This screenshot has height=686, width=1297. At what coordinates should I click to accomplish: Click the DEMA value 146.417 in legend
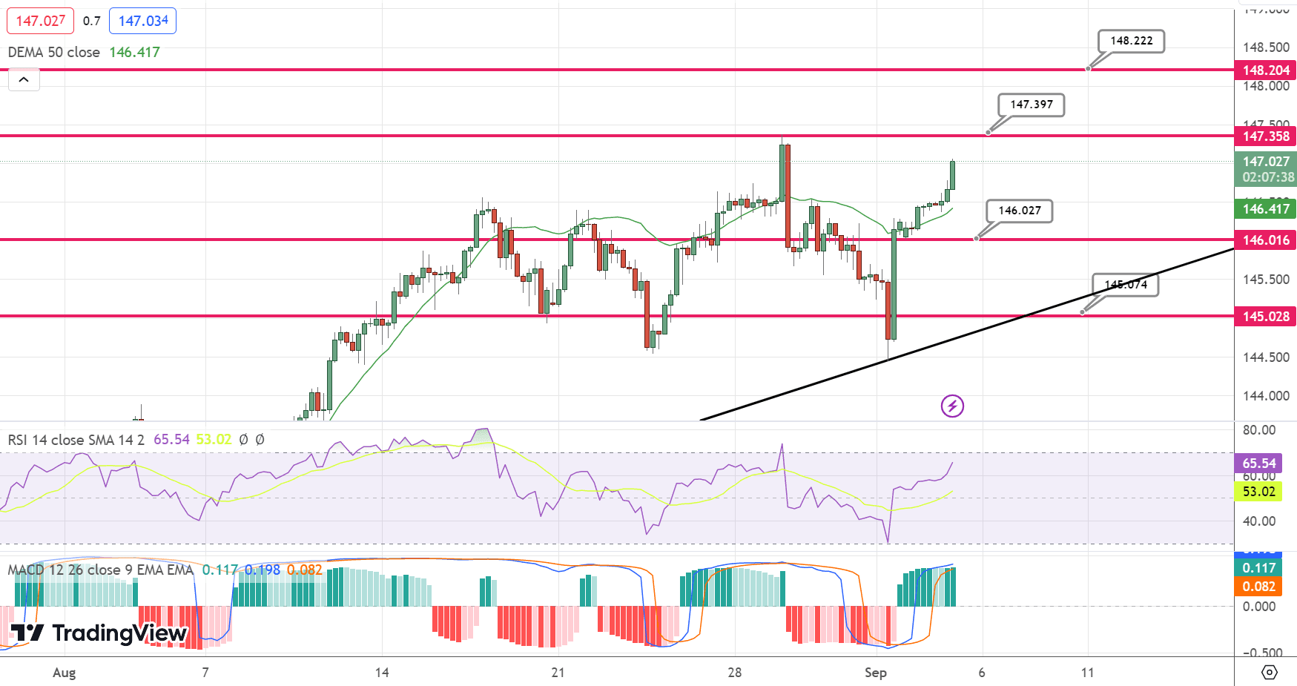point(134,52)
